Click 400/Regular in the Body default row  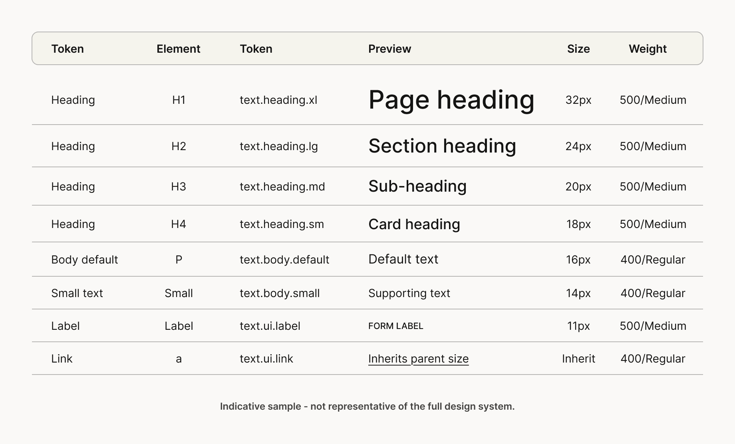[x=653, y=260]
